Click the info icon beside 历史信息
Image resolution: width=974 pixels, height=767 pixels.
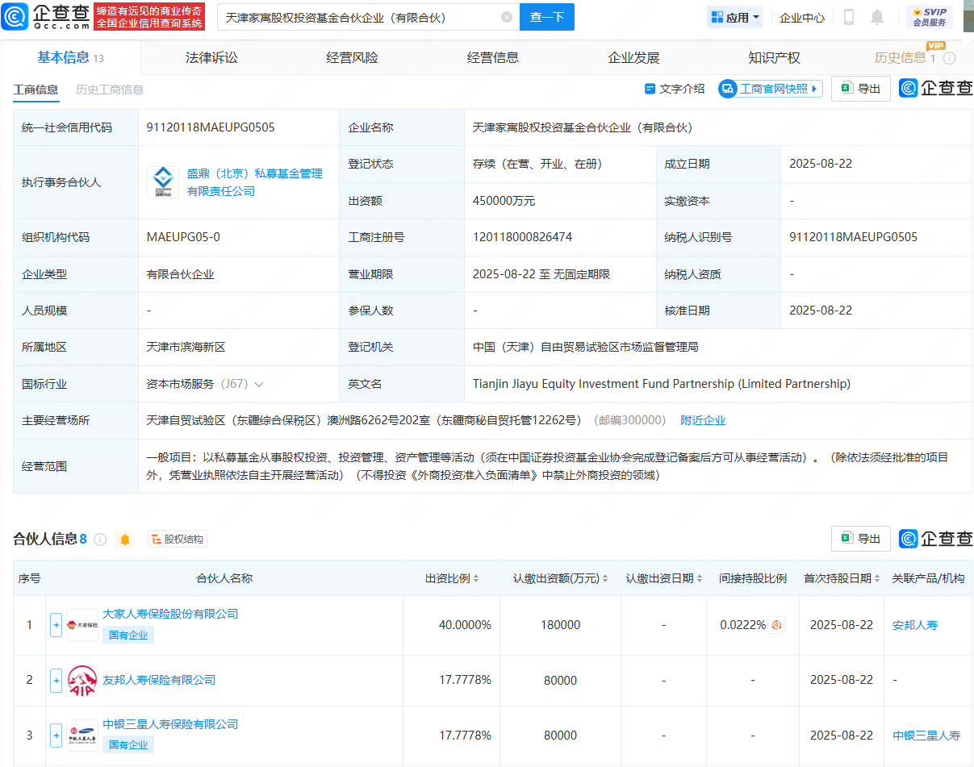(x=950, y=58)
